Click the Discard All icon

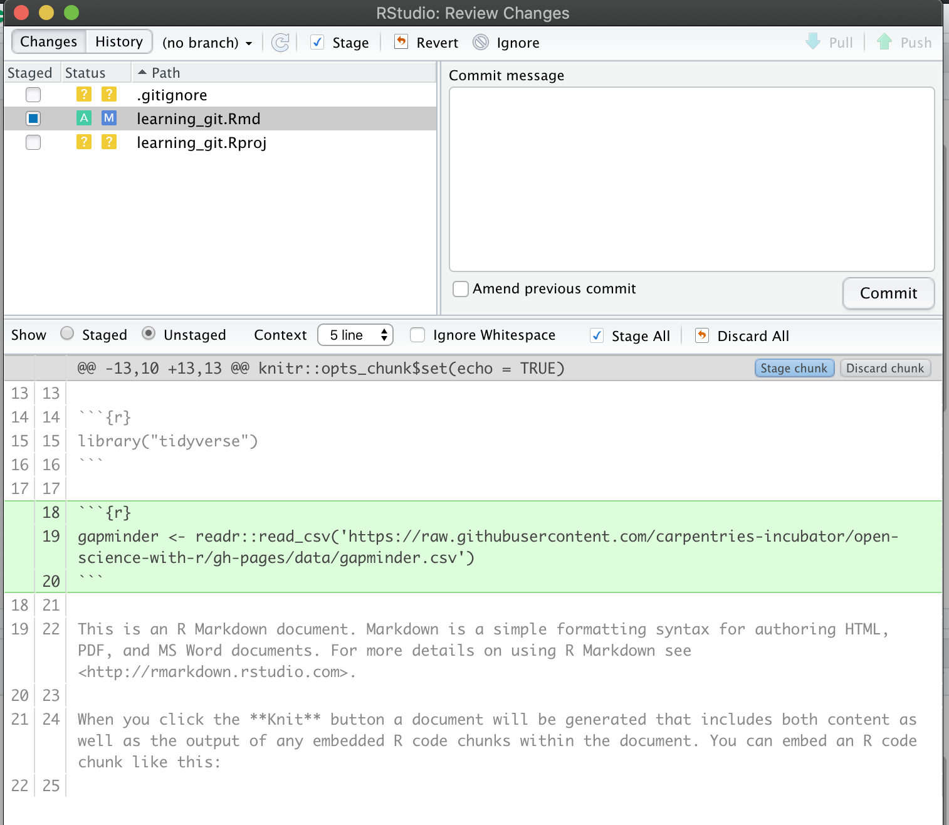[x=702, y=335]
